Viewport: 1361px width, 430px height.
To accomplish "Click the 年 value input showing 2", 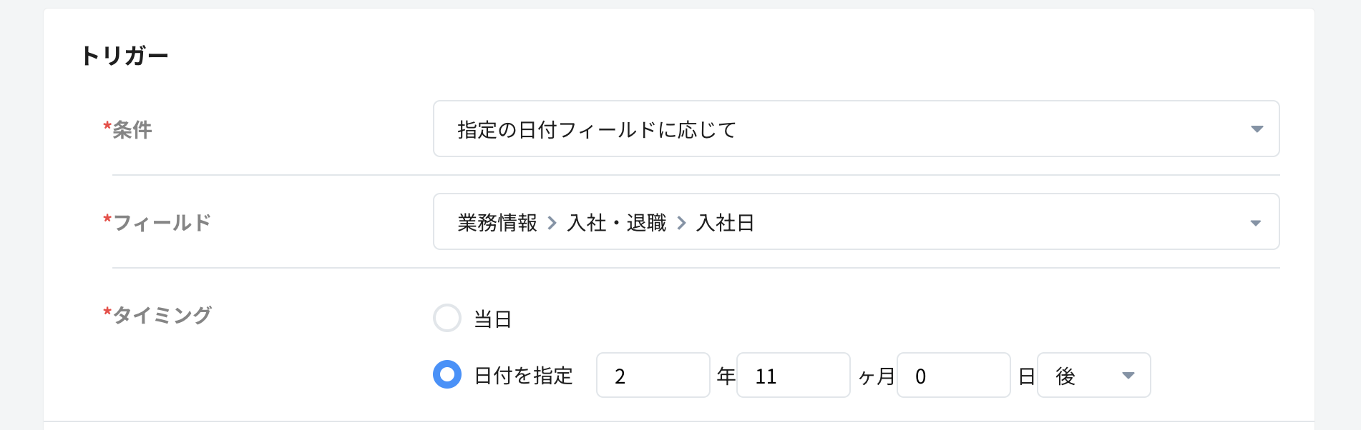I will click(x=653, y=375).
